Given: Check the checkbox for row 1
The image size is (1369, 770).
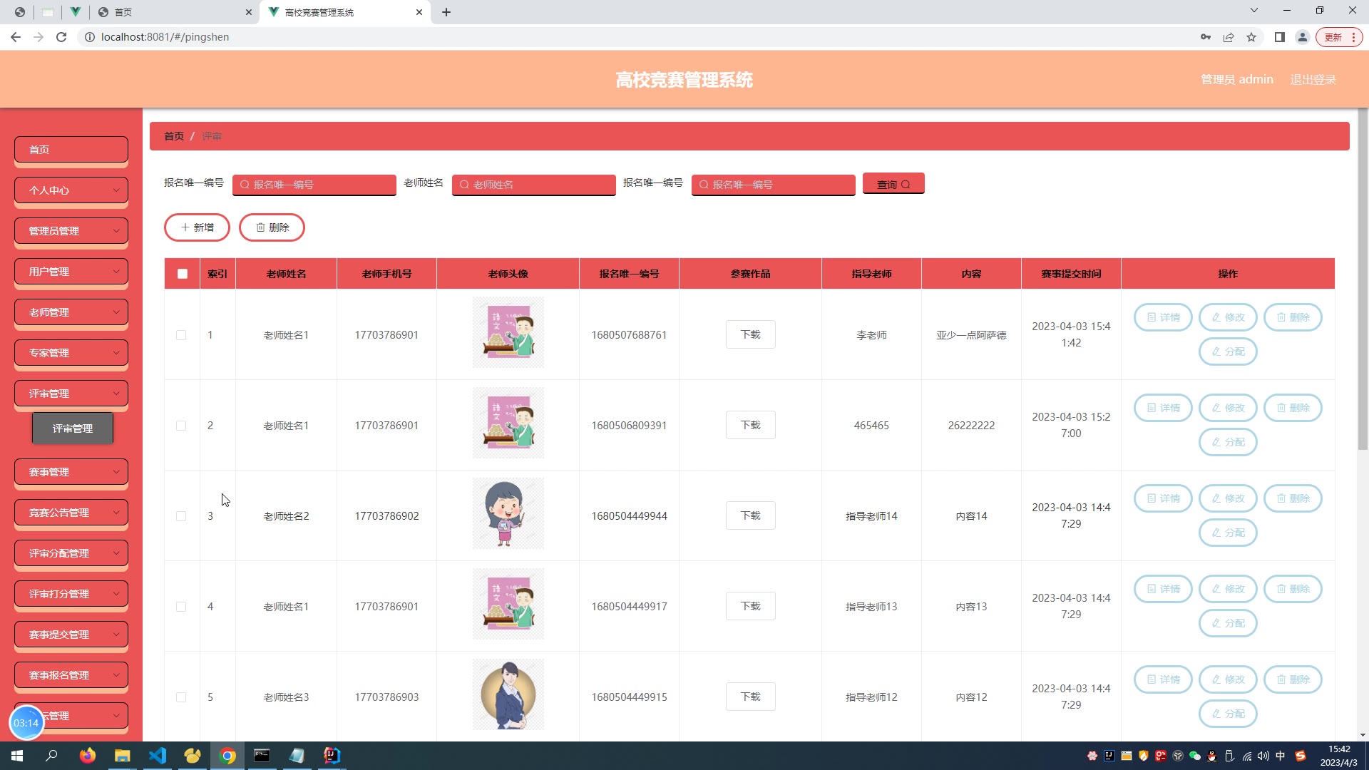Looking at the screenshot, I should (x=181, y=335).
